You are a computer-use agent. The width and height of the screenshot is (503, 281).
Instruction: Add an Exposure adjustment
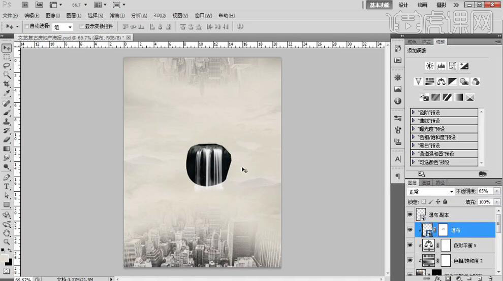point(464,66)
